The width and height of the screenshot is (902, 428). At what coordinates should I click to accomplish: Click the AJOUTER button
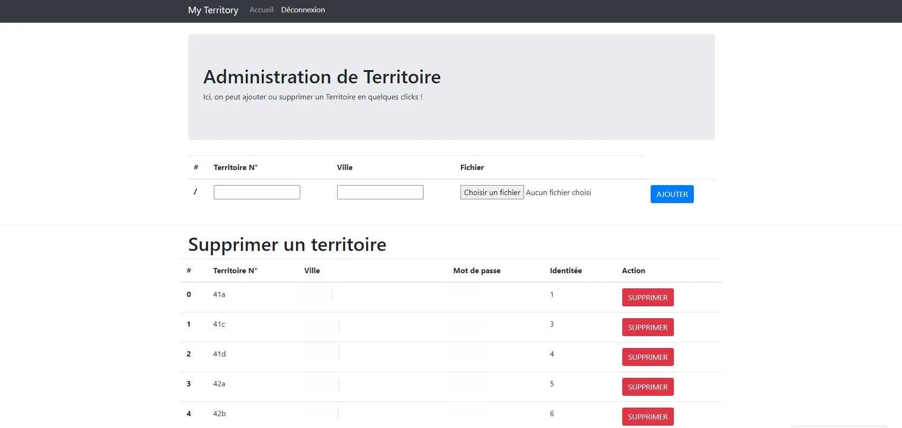coord(671,194)
